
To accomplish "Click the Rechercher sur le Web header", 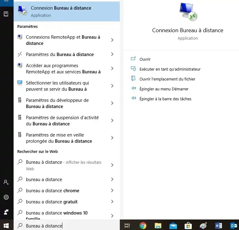I will pos(37,152).
